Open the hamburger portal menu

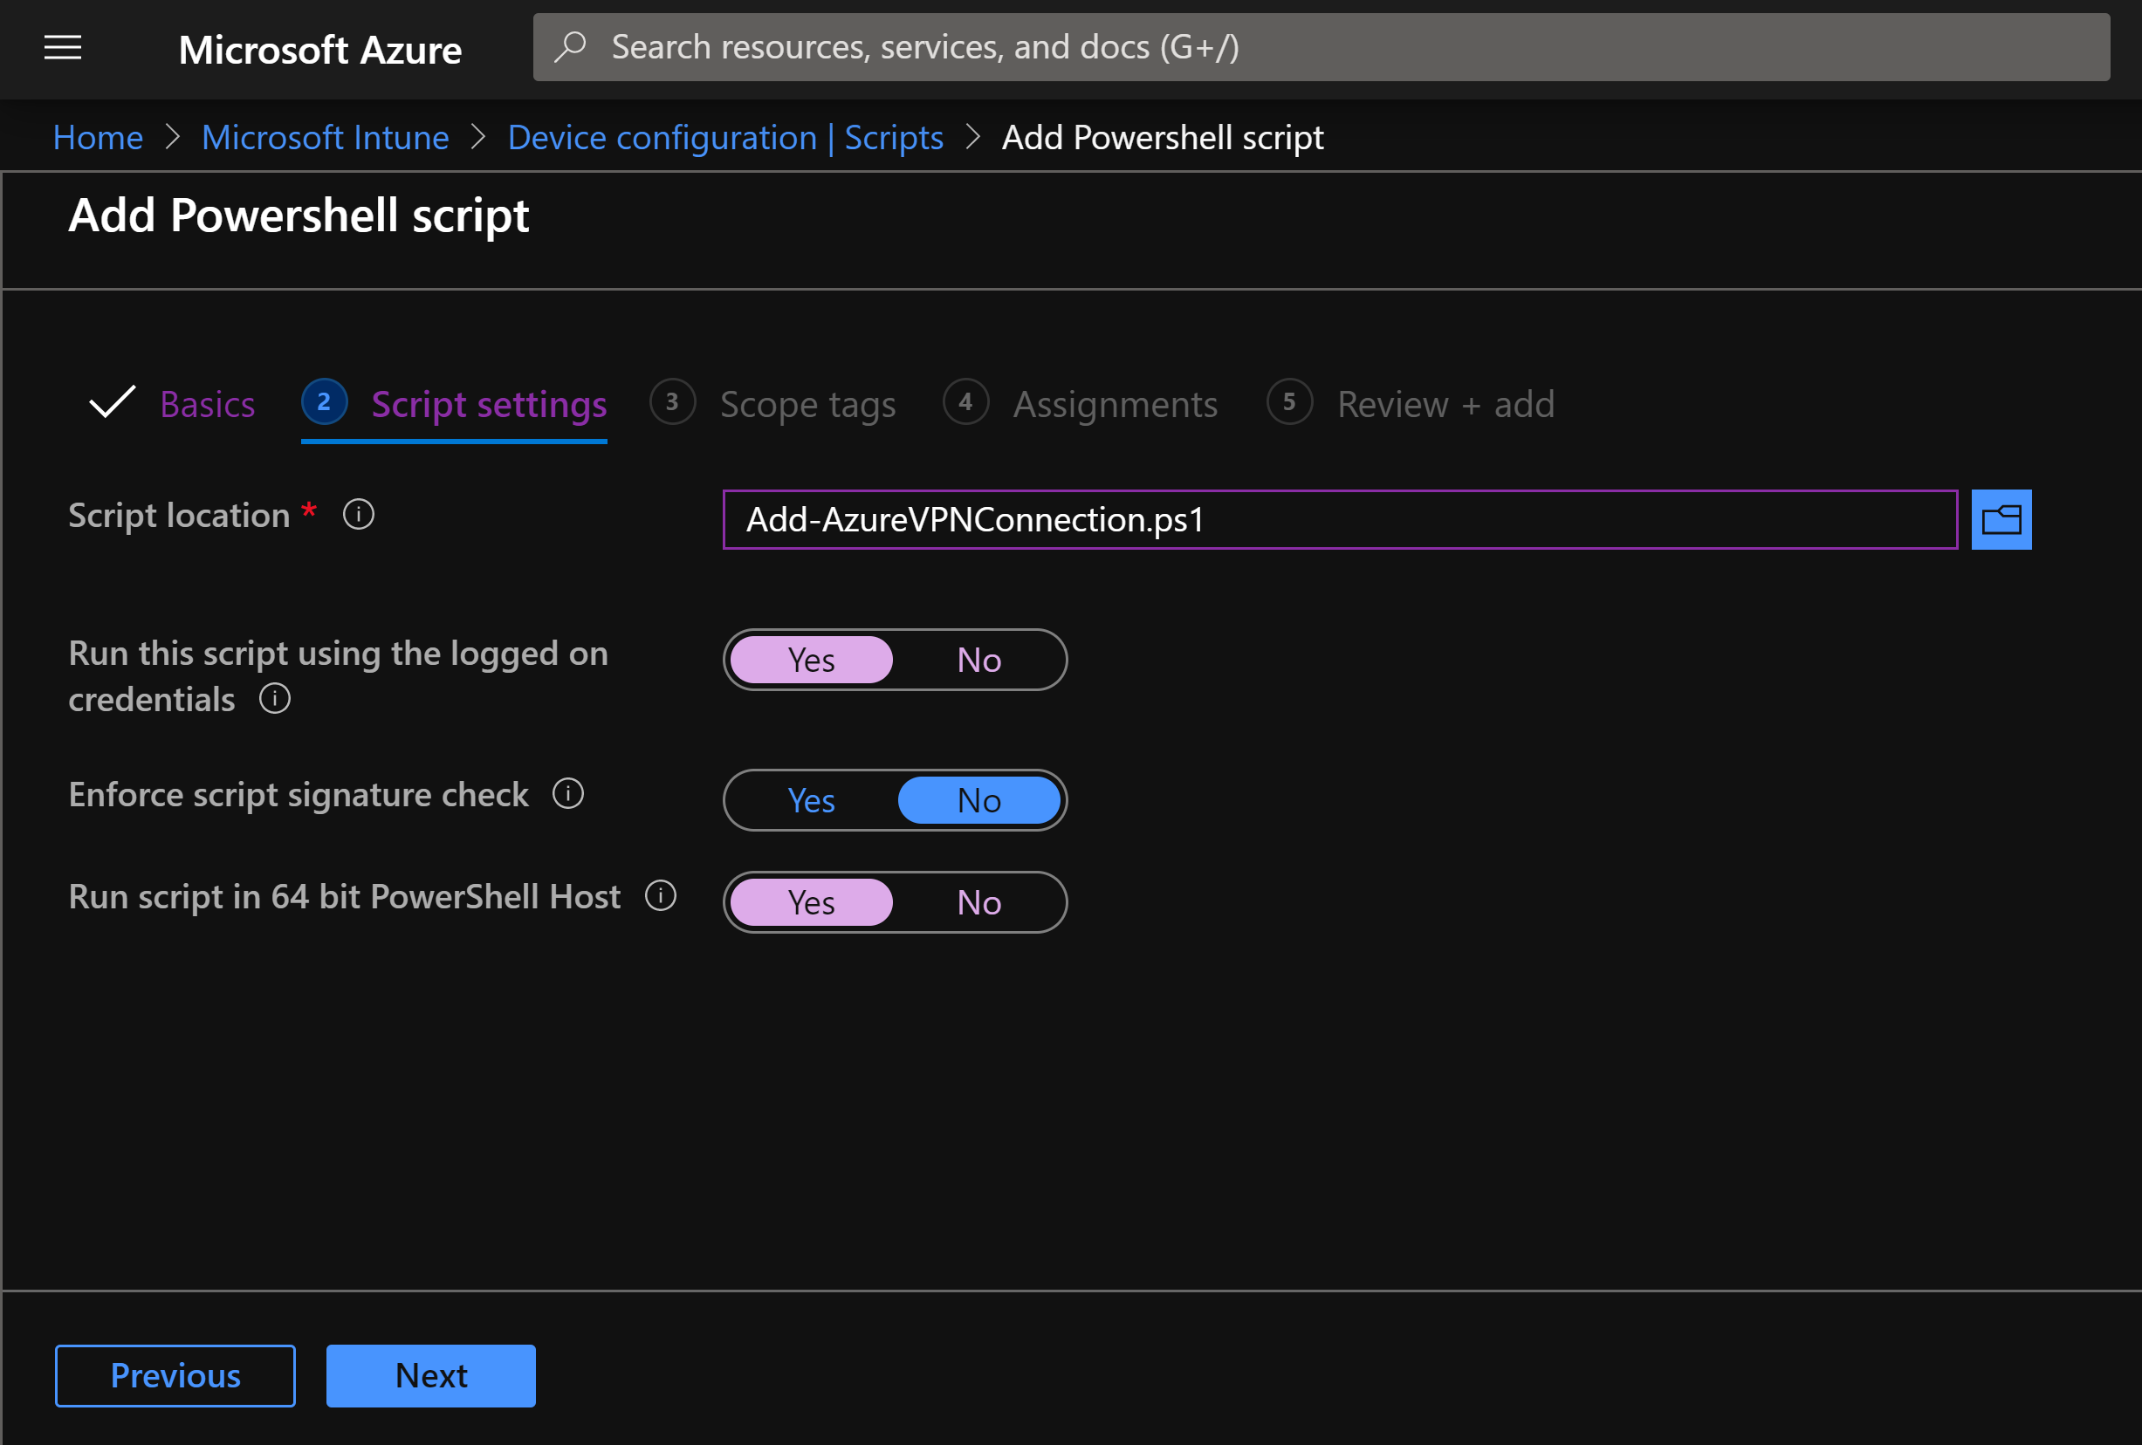(x=63, y=47)
